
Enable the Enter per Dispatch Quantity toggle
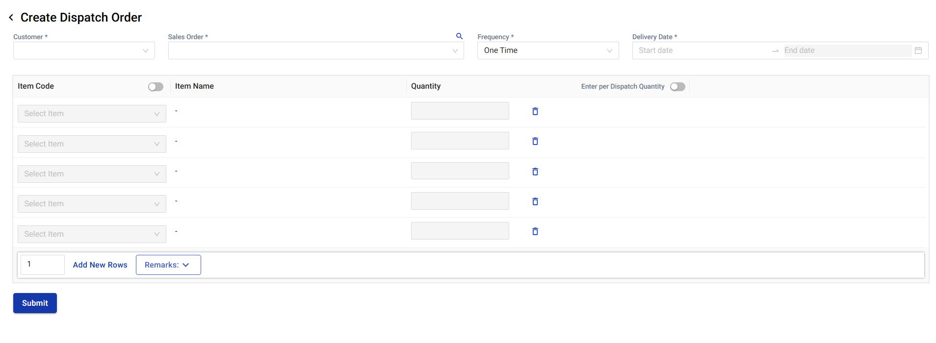point(677,87)
